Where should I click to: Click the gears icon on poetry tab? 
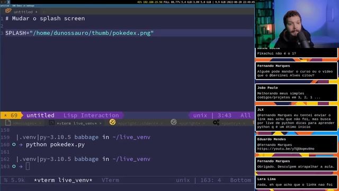point(216,123)
